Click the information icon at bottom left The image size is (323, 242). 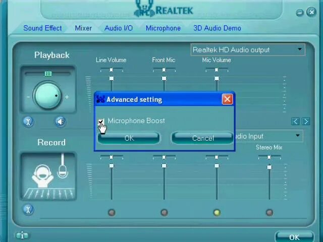[22, 235]
